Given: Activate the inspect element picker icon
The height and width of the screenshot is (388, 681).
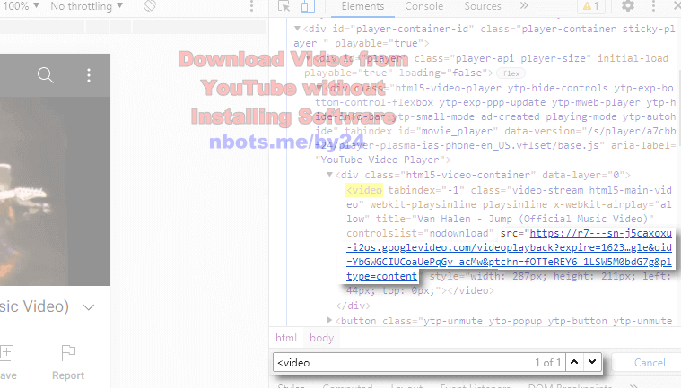Looking at the screenshot, I should point(284,6).
